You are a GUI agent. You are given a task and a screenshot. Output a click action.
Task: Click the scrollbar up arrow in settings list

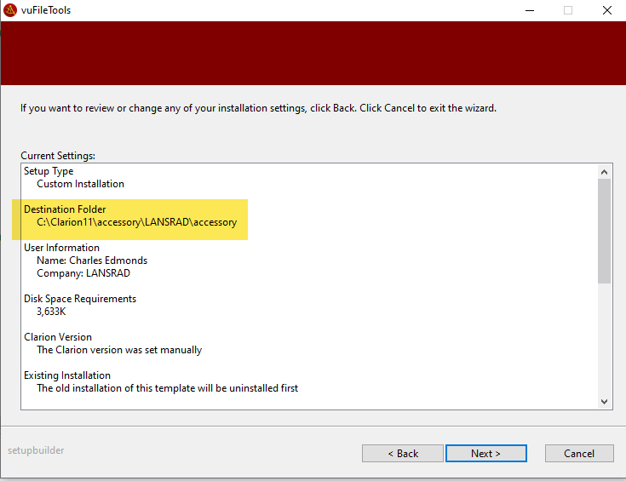(x=605, y=171)
